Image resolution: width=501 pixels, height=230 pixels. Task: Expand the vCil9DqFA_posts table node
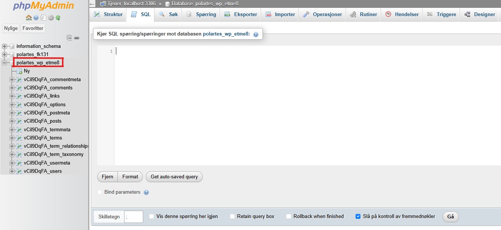click(12, 121)
